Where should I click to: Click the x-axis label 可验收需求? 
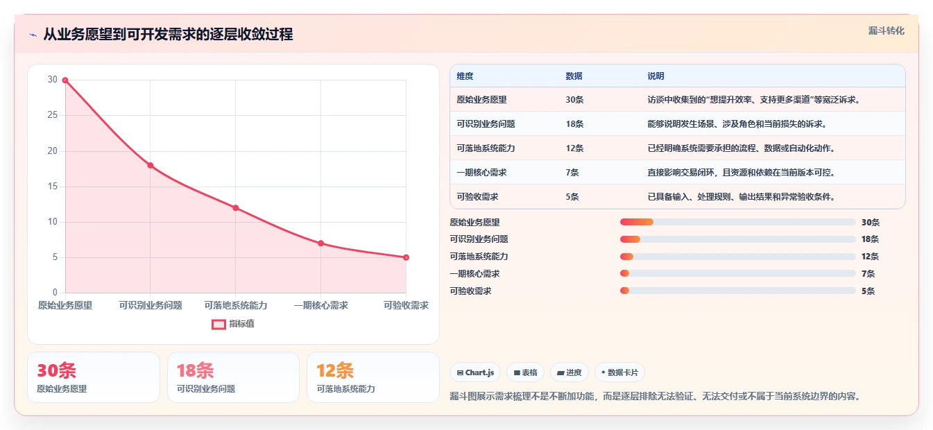pos(406,305)
